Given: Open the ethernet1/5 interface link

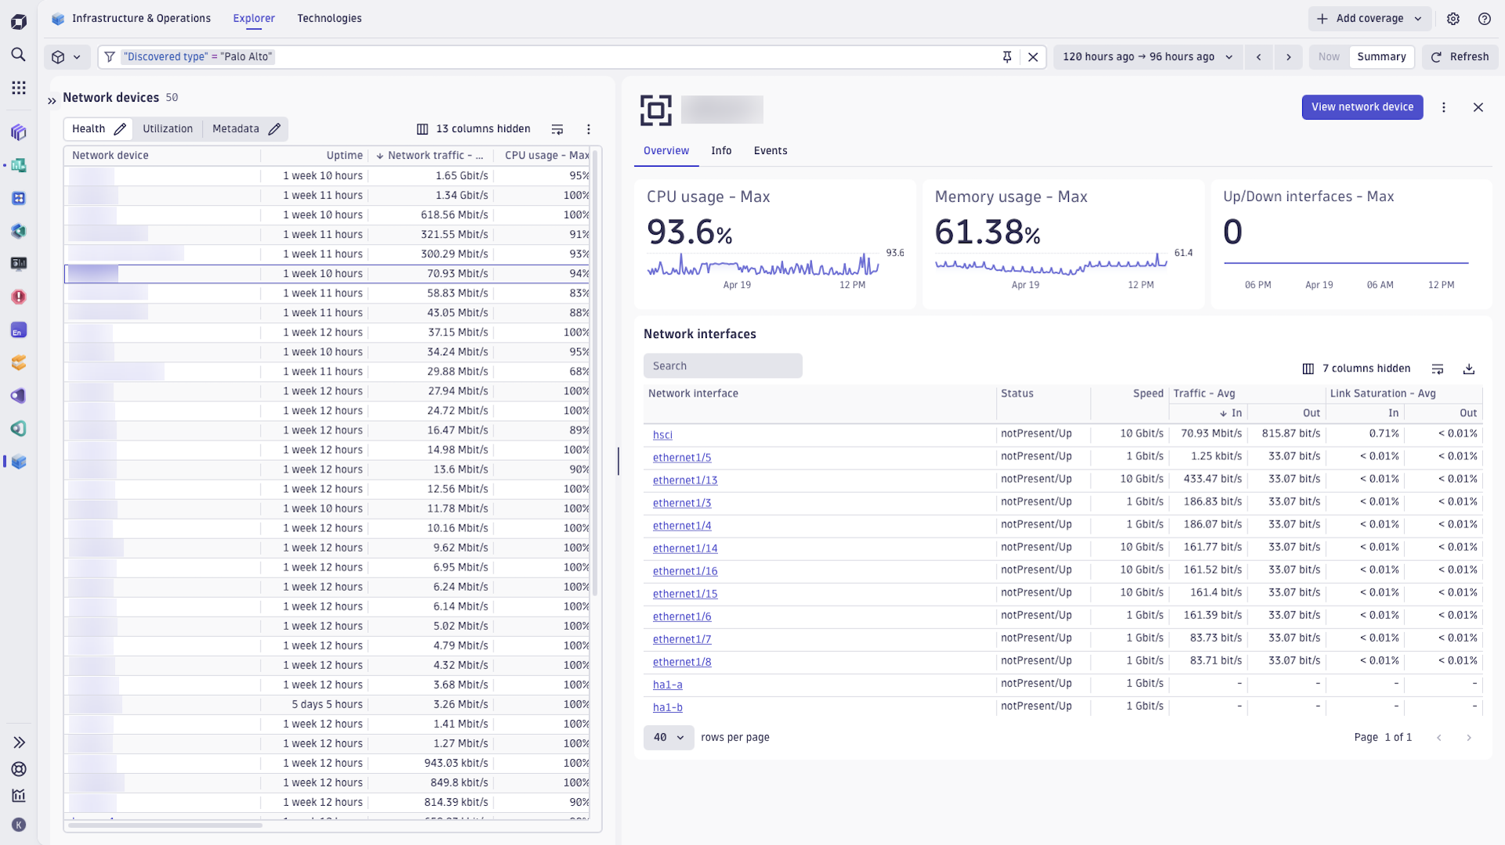Looking at the screenshot, I should (682, 458).
